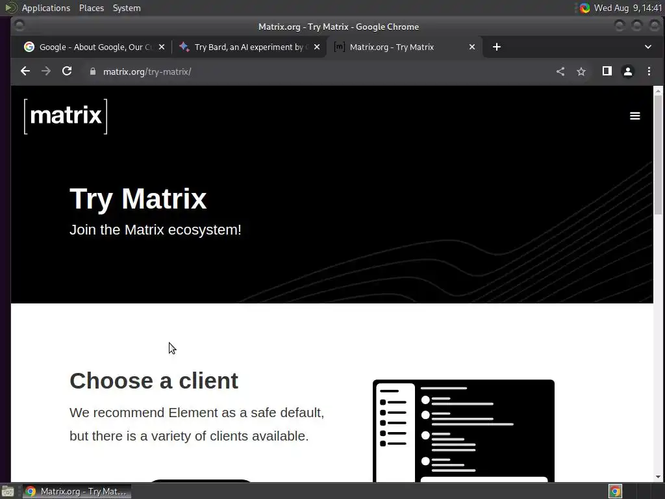Screen dimensions: 665x499
Task: Expand the tab search dropdown arrow
Action: click(647, 47)
